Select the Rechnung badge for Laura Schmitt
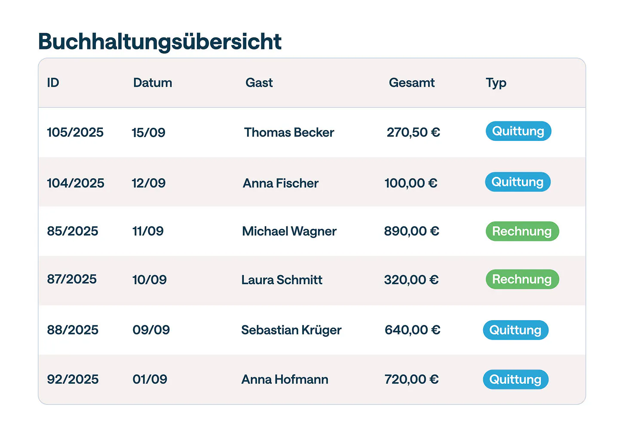Image resolution: width=619 pixels, height=428 pixels. [x=522, y=279]
